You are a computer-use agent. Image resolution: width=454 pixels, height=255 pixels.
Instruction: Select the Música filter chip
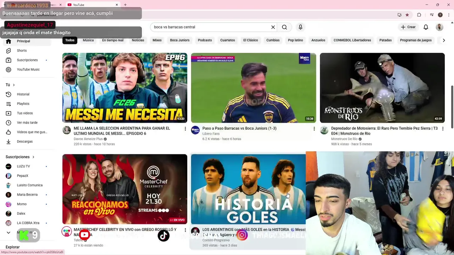(x=88, y=40)
